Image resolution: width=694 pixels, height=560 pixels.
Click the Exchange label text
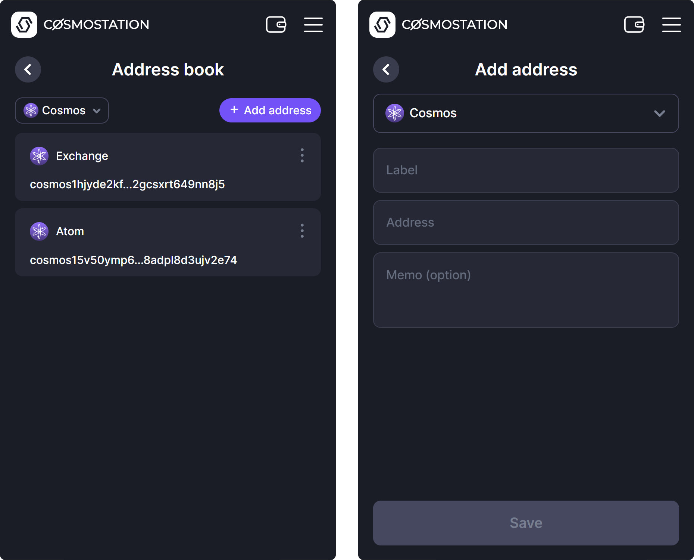click(x=82, y=156)
